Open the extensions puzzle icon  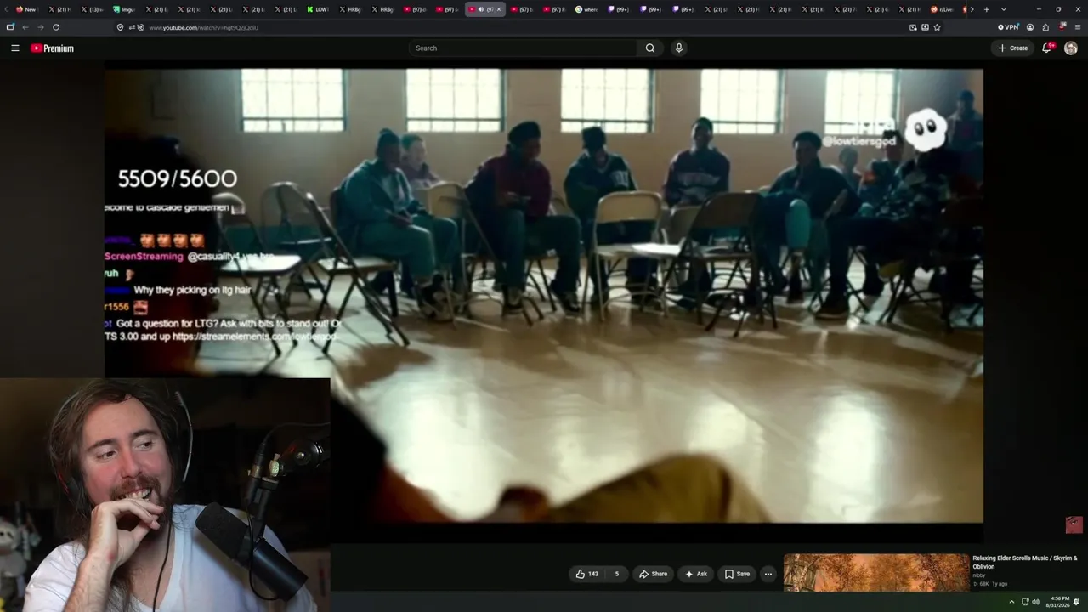(x=1045, y=27)
